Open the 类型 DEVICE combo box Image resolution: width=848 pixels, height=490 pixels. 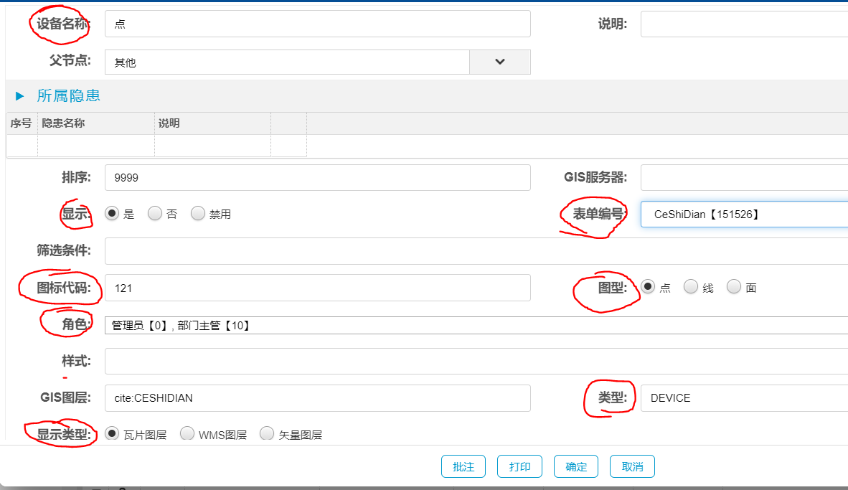(744, 397)
